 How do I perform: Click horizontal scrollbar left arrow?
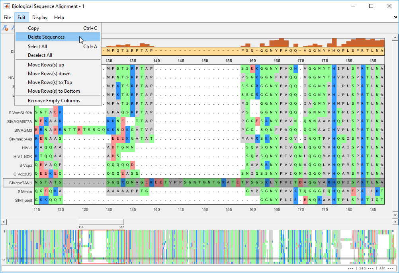coord(4,222)
